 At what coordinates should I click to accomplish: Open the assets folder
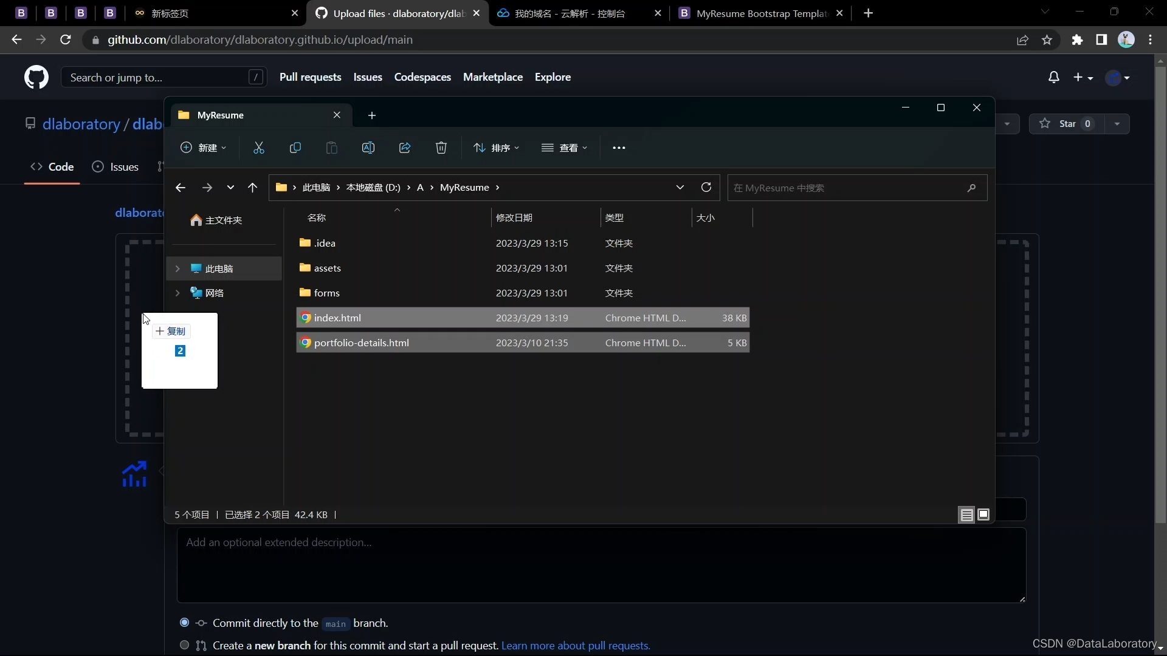point(328,268)
